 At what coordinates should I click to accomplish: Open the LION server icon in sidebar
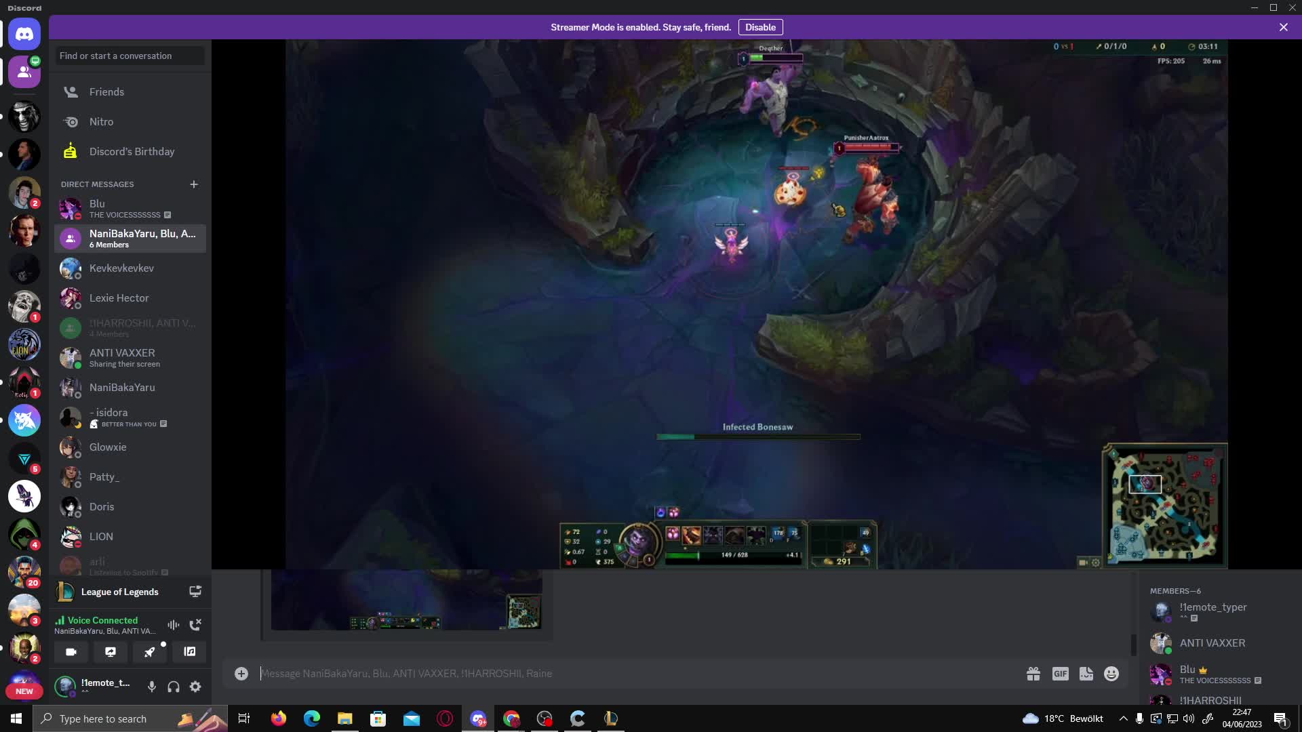click(24, 344)
